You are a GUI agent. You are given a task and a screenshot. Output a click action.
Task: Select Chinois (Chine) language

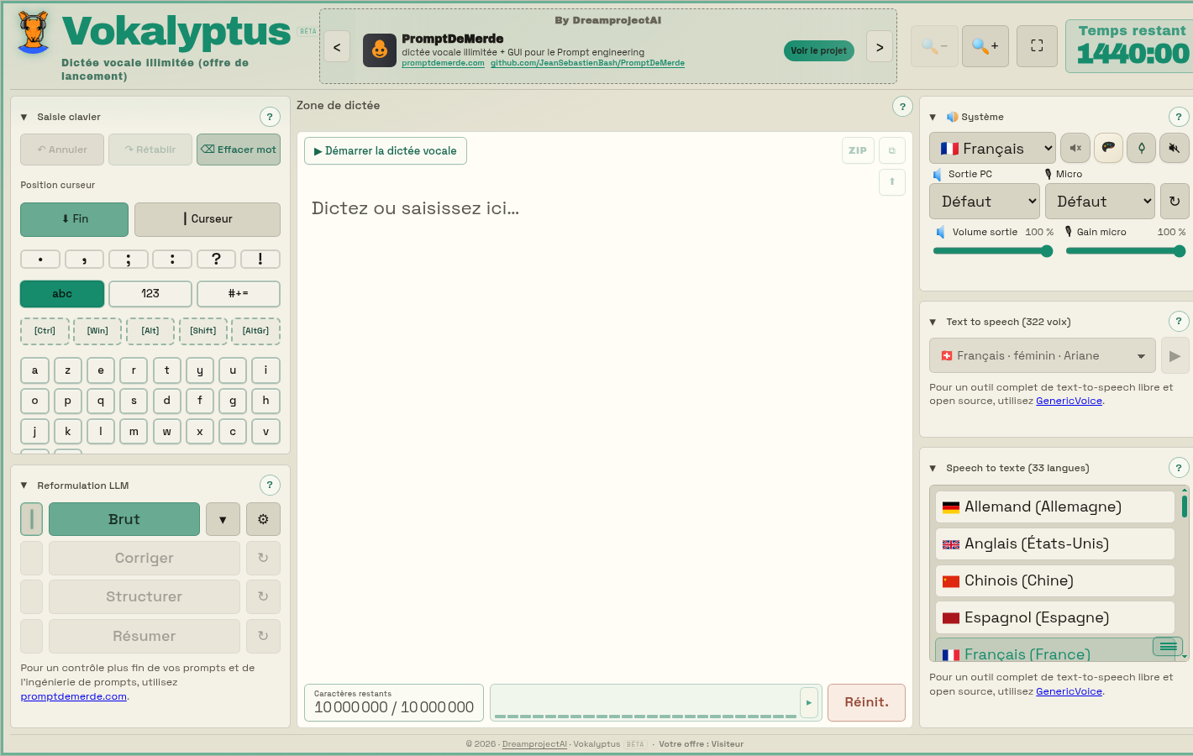coord(1055,580)
